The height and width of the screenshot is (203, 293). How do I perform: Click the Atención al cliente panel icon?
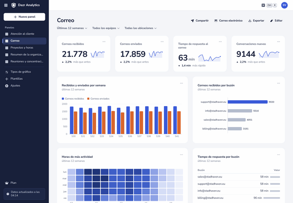(7, 34)
